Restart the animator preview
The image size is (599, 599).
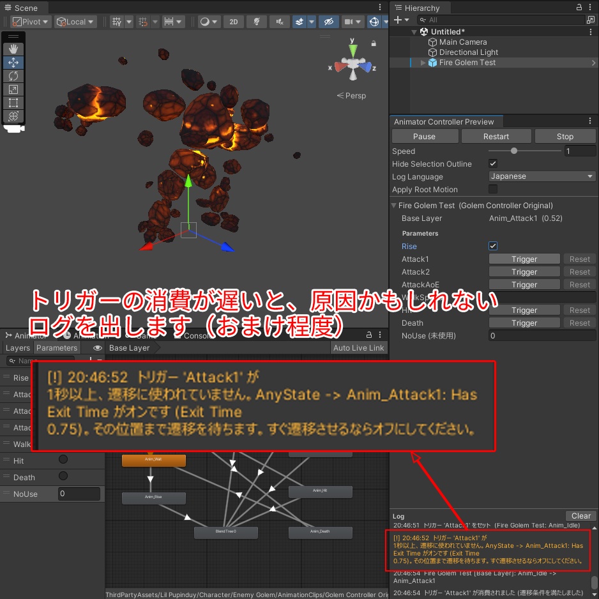496,137
